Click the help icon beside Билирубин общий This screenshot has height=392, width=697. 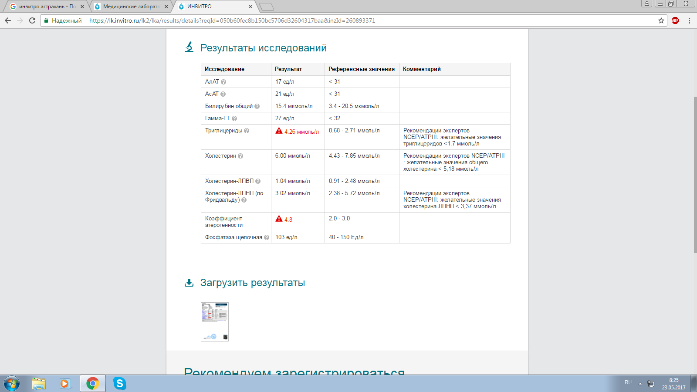[257, 106]
